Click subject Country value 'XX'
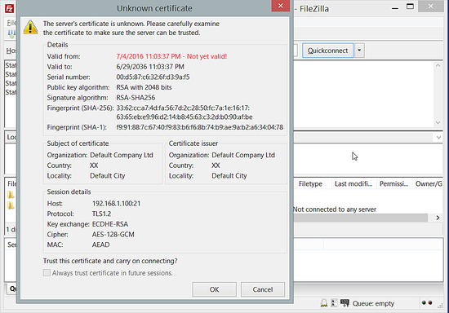The width and height of the screenshot is (449, 313). click(x=94, y=165)
